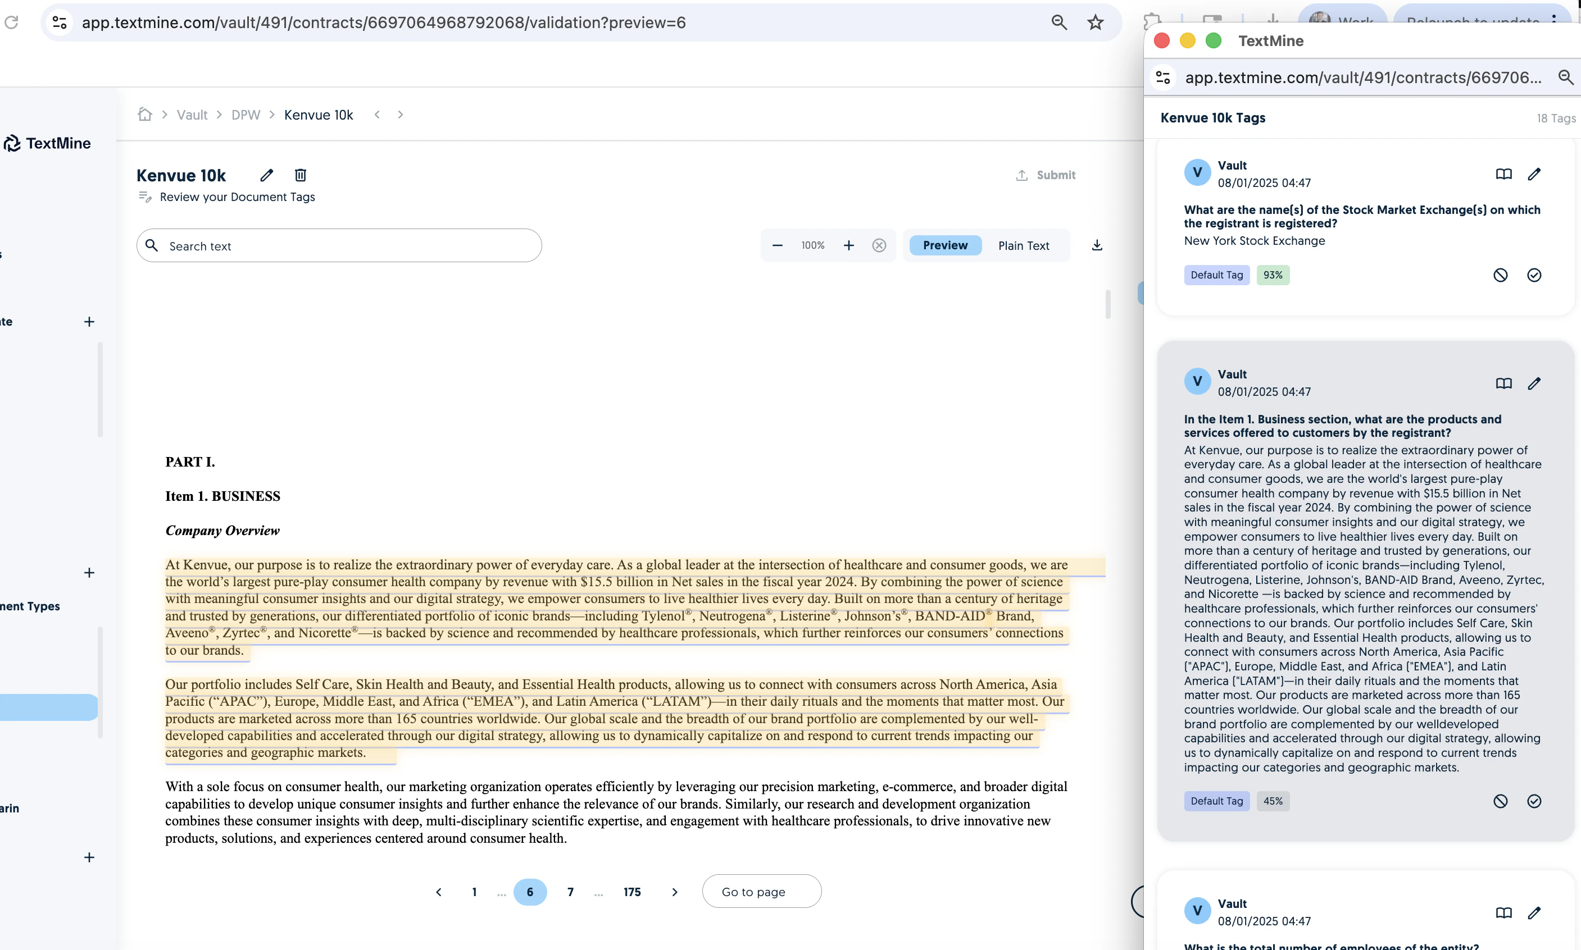Approve the Stock Market Exchange tag
This screenshot has height=950, width=1581.
pyautogui.click(x=1534, y=275)
